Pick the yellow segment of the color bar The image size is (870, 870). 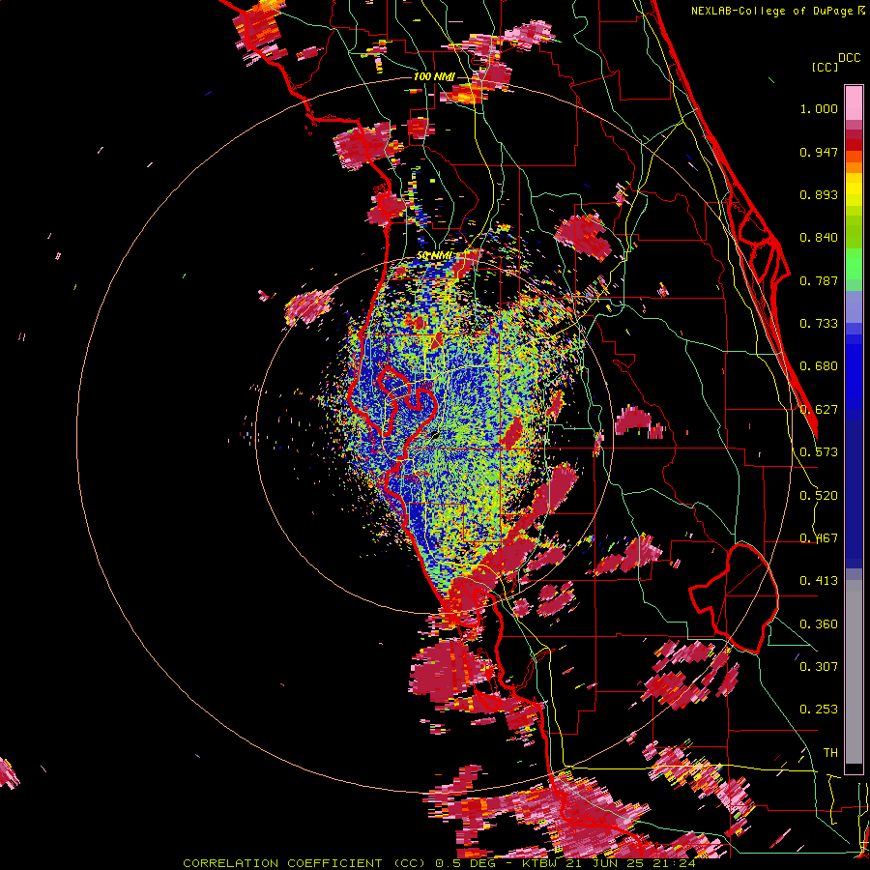[854, 190]
